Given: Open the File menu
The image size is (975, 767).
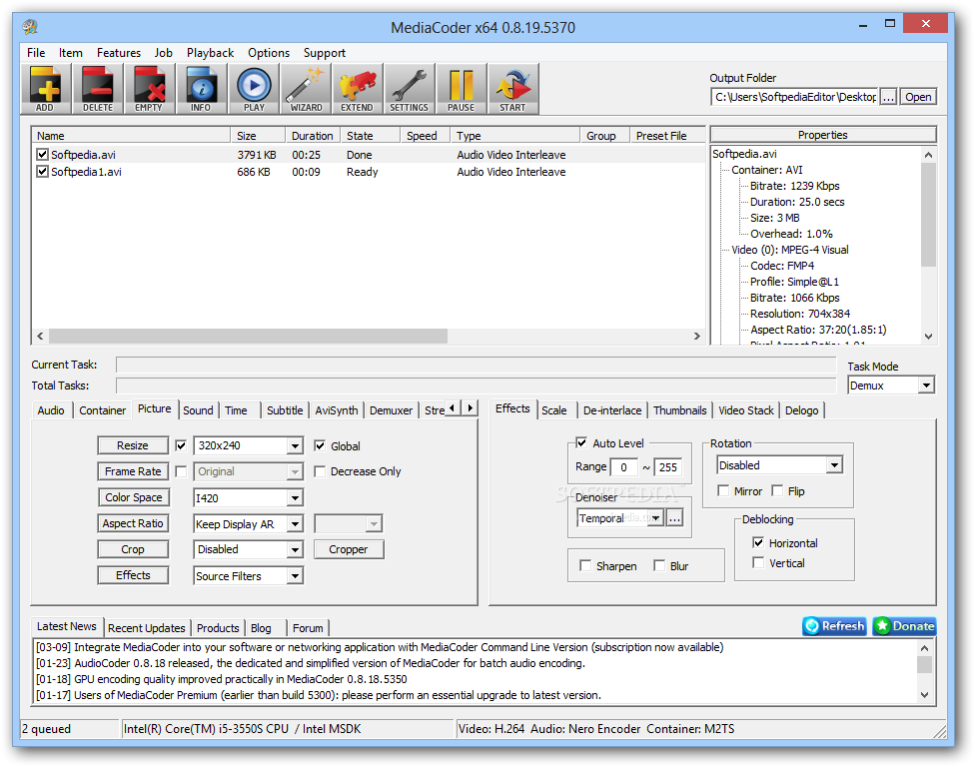Looking at the screenshot, I should [x=36, y=53].
